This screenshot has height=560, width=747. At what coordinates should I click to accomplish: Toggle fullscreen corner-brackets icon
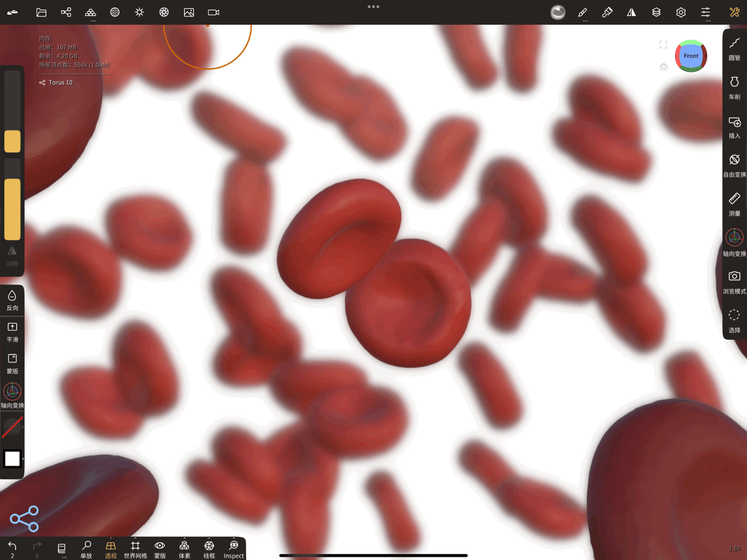[x=663, y=45]
